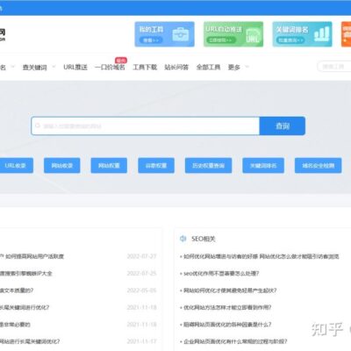Viewport: 351px width, 351px height.
Task: Open the 关键词排名 banner card
Action: [x=302, y=34]
